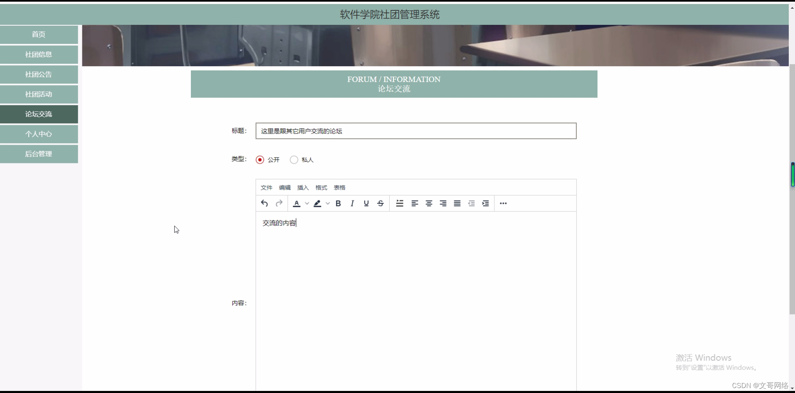Viewport: 795px width, 393px height.
Task: Open the 插入 editor menu
Action: pos(303,187)
